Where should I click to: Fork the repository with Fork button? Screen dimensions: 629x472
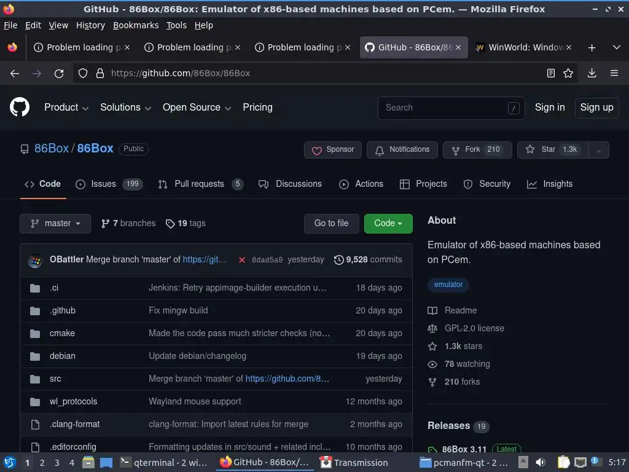tap(477, 150)
